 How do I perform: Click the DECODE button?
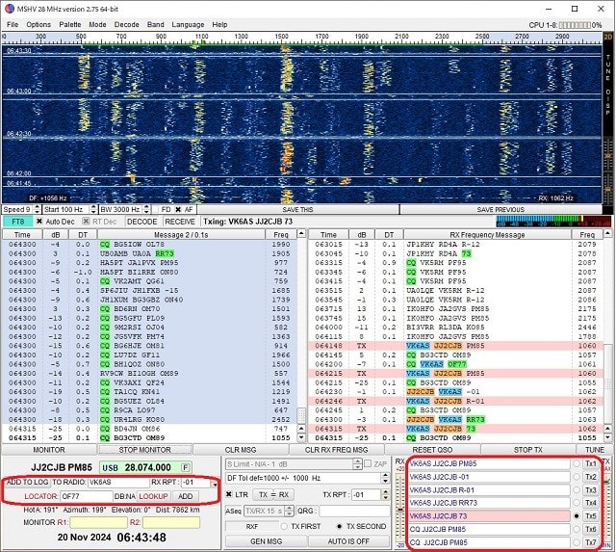click(141, 222)
